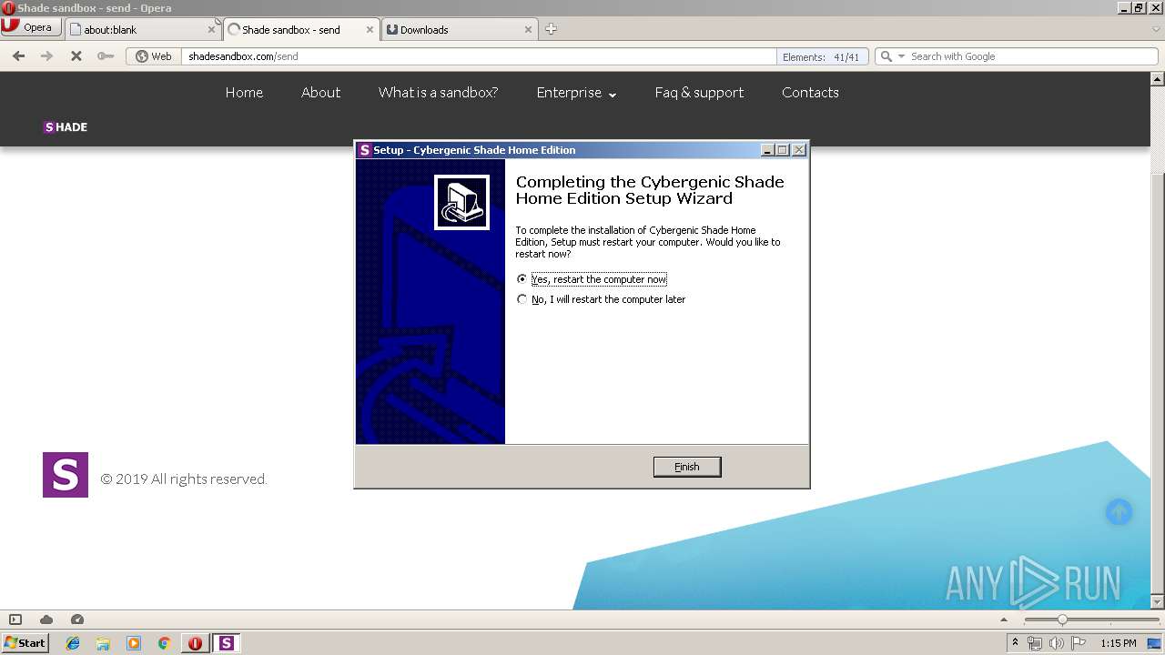1165x655 pixels.
Task: Click the network tray icon
Action: (1036, 643)
